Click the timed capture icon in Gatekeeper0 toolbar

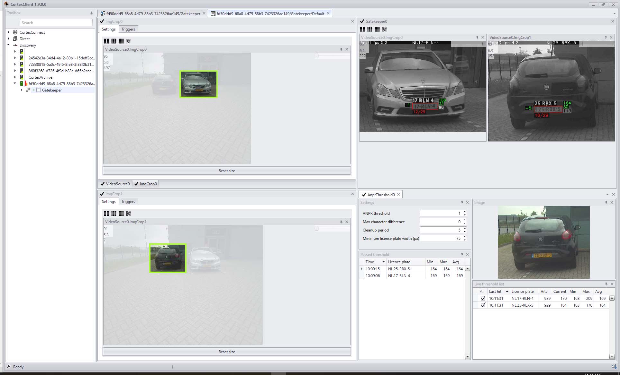(x=385, y=29)
